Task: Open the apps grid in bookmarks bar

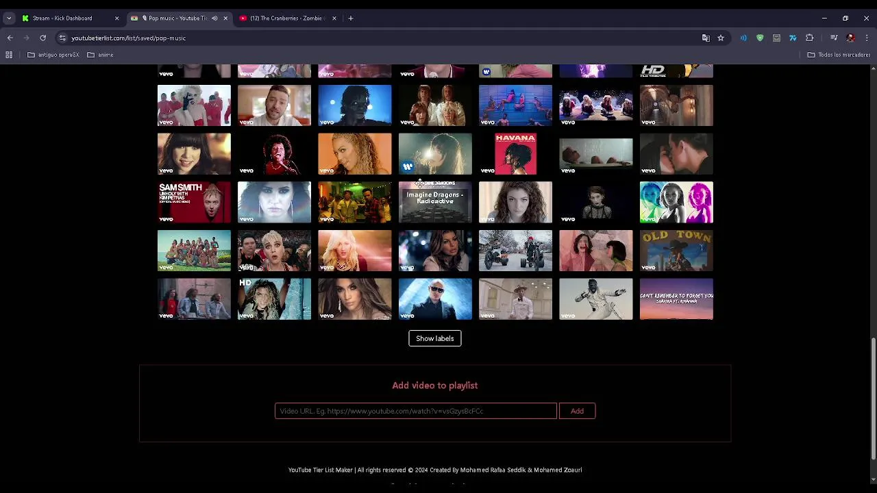Action: pos(9,55)
